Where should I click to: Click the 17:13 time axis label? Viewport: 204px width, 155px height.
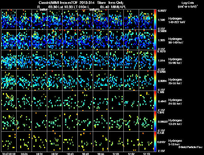click(x=147, y=154)
